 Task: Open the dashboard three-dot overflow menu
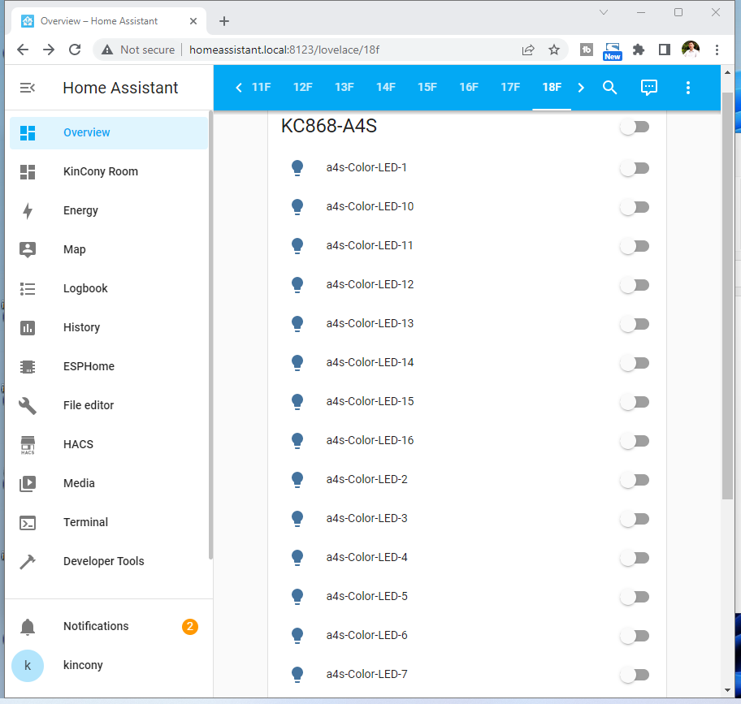688,88
